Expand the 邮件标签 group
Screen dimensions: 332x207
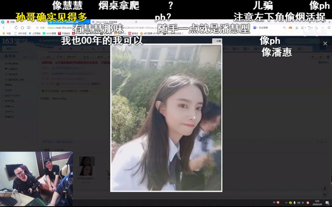coord(8,101)
